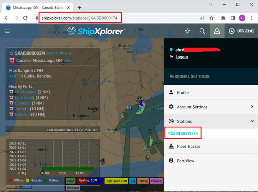The image size is (258, 192).
Task: Click Account Settings gear icon
Action: pyautogui.click(x=171, y=107)
